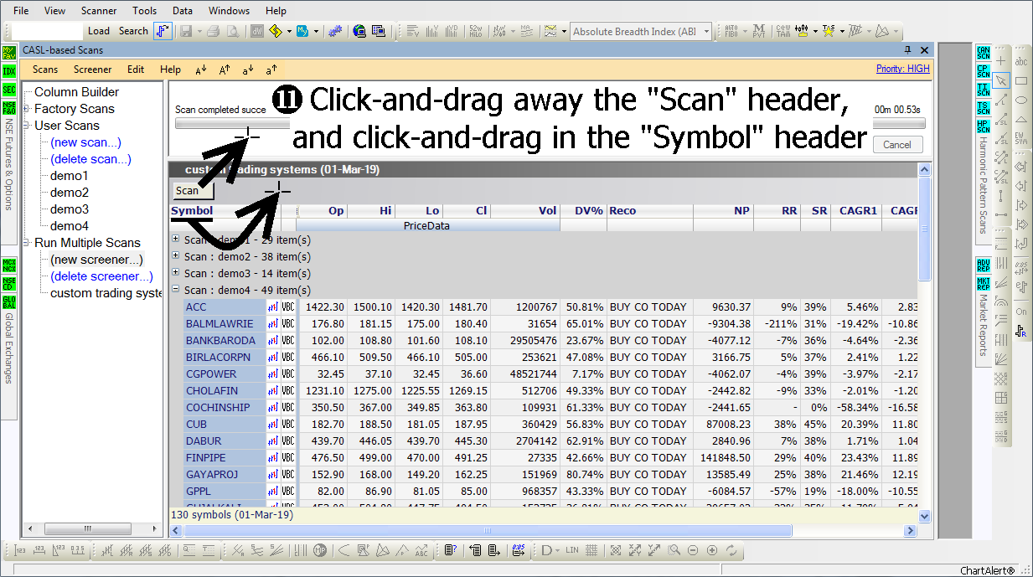The height and width of the screenshot is (577, 1033).
Task: Click the (new scan...) link
Action: point(85,142)
